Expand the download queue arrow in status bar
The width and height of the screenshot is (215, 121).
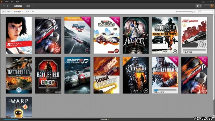pos(109,120)
